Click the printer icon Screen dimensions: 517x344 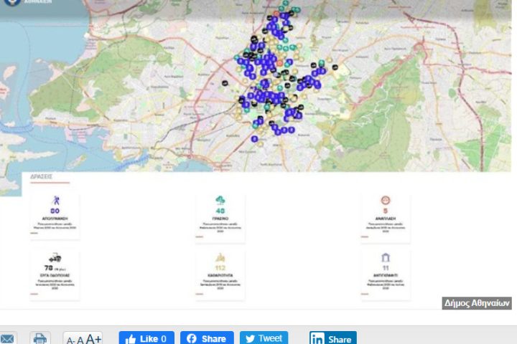coord(40,338)
